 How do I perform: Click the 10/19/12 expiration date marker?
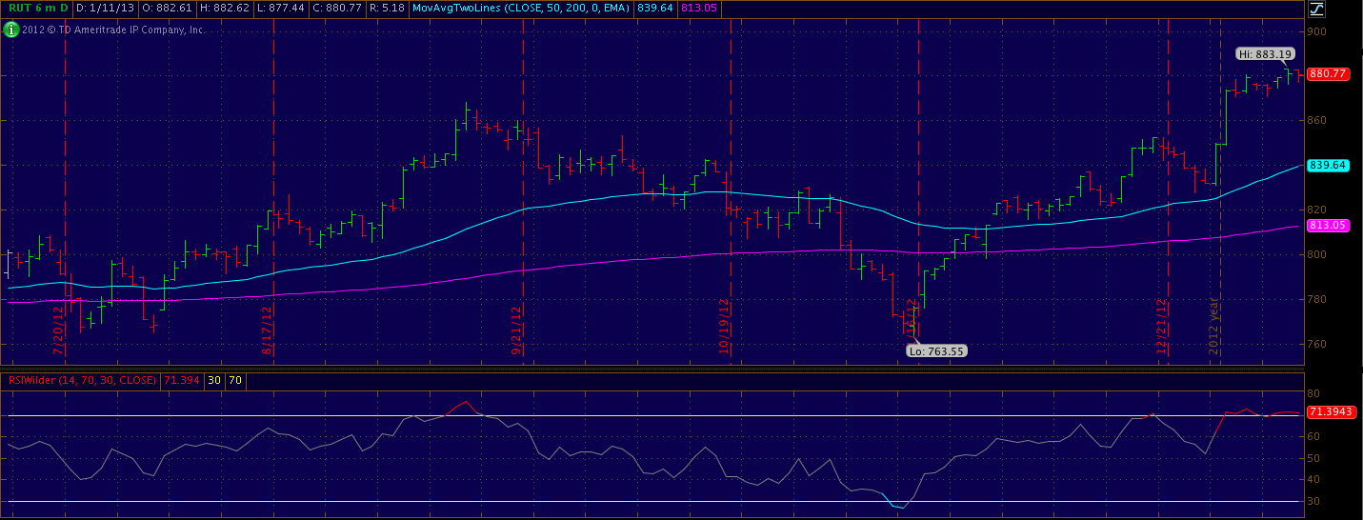tap(725, 327)
